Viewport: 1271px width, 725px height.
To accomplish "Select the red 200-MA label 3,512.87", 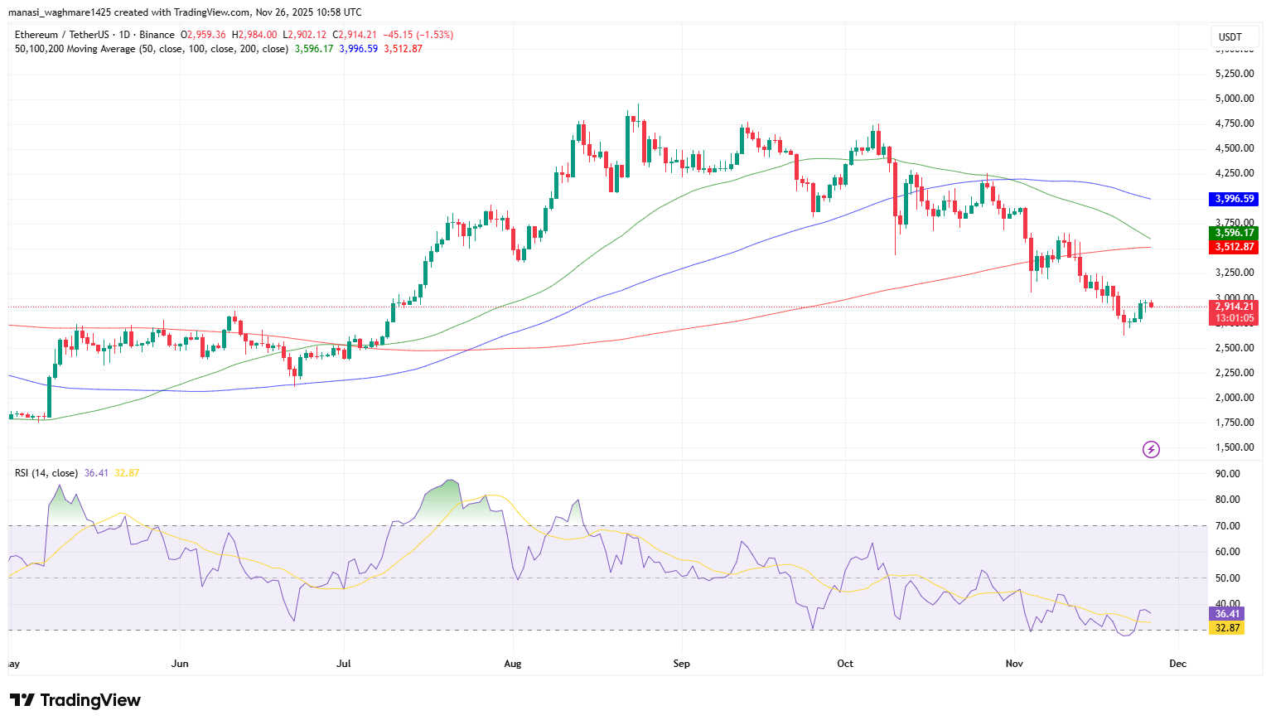I will coord(1234,247).
